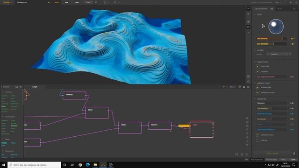Click the top icon of viewport toolbar
The width and height of the screenshot is (299, 168).
(x=248, y=8)
